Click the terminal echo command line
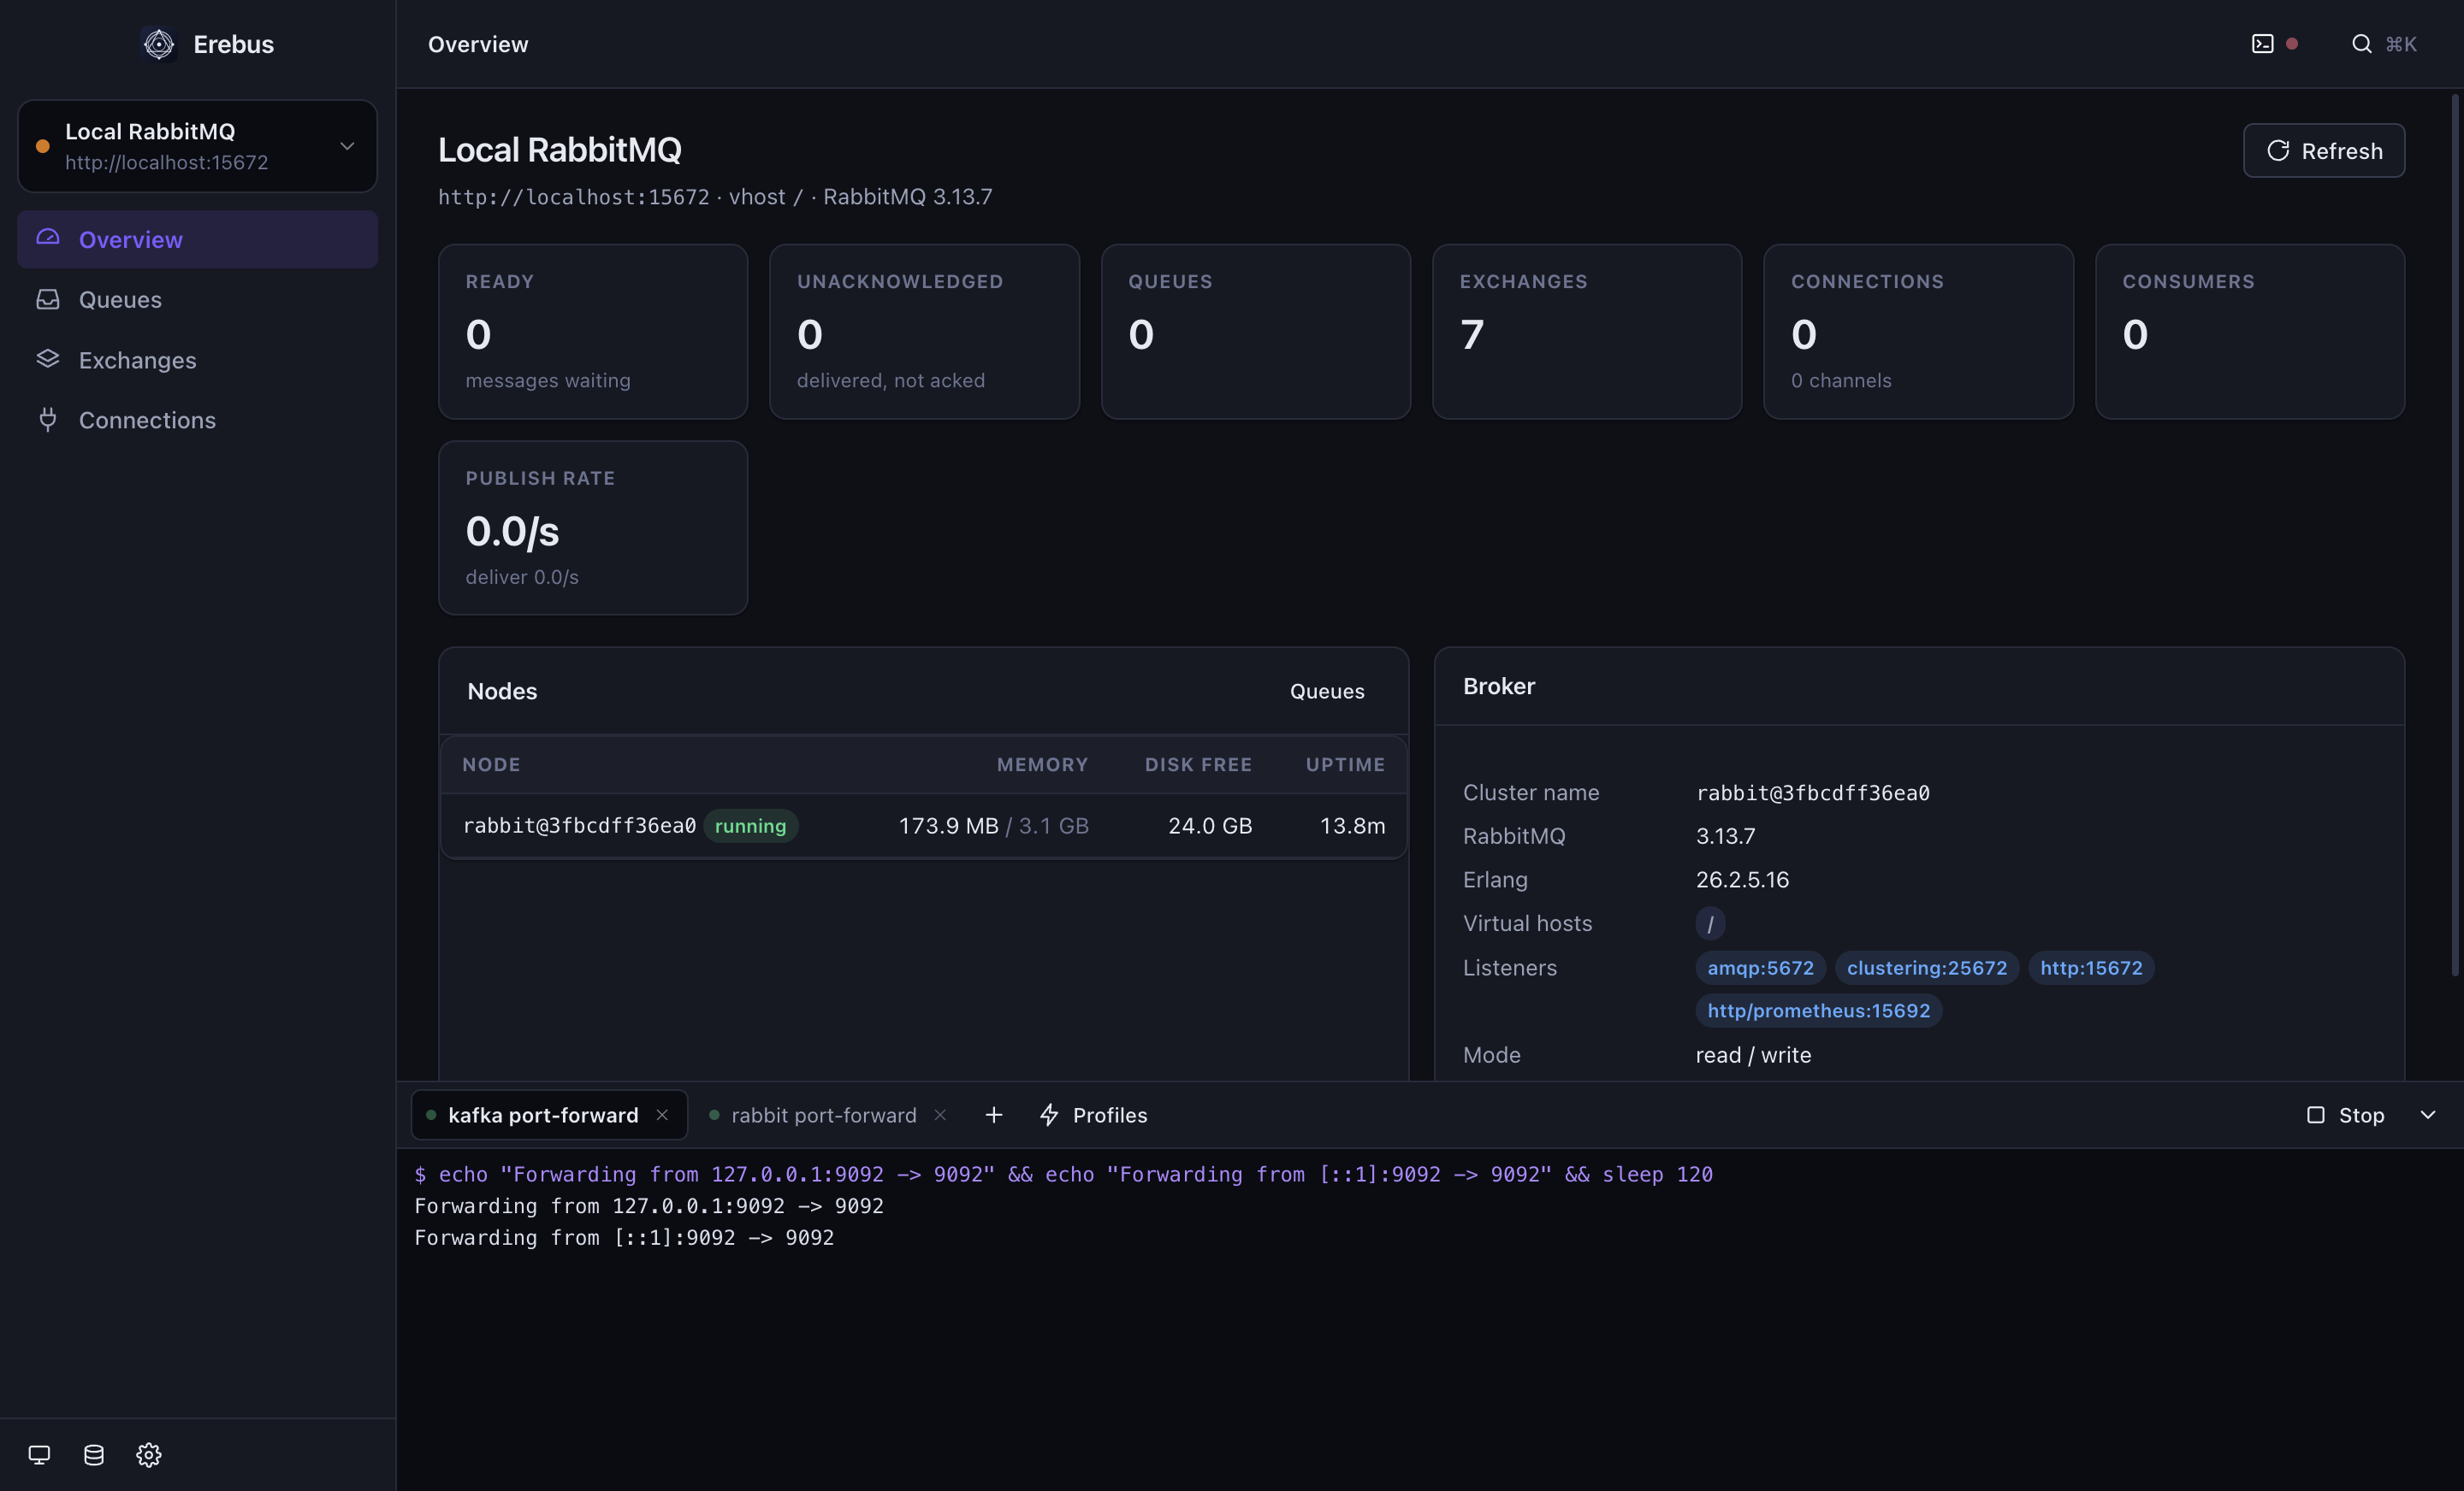This screenshot has width=2464, height=1491. (x=1064, y=1174)
